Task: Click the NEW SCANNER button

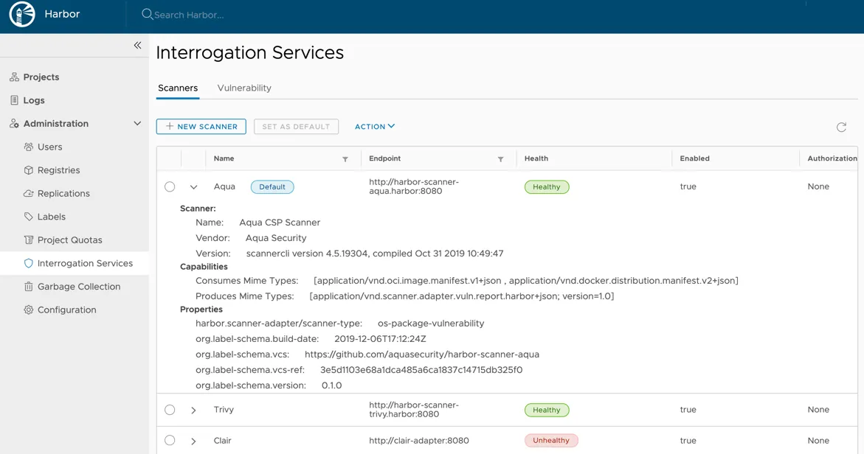Action: coord(201,126)
